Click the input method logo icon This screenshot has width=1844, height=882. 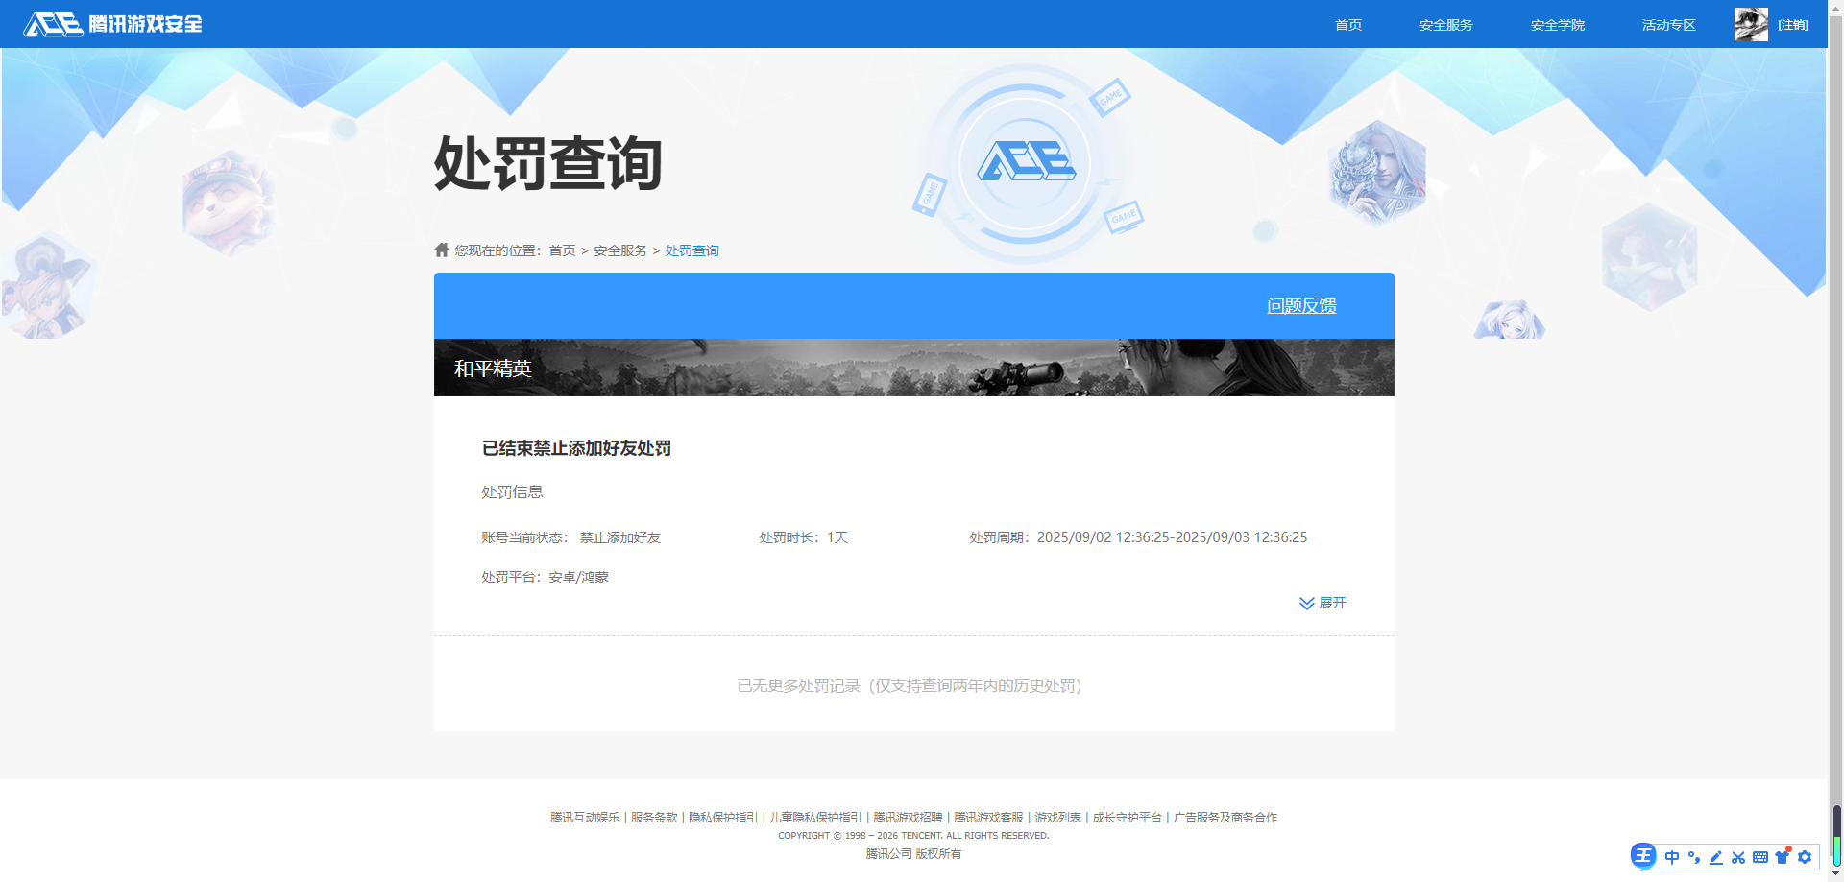(1643, 856)
